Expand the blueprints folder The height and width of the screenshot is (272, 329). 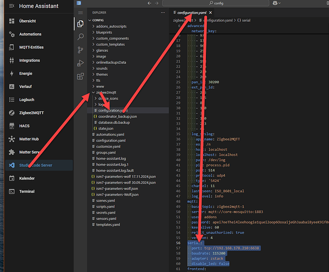93,32
